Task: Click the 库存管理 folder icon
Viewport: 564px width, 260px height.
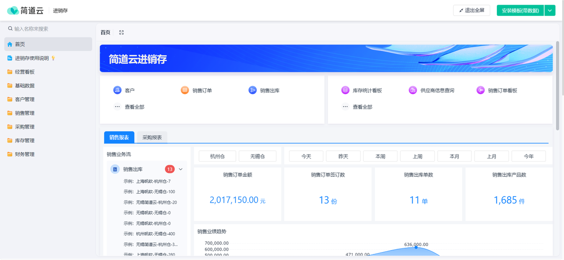Action: click(x=10, y=140)
